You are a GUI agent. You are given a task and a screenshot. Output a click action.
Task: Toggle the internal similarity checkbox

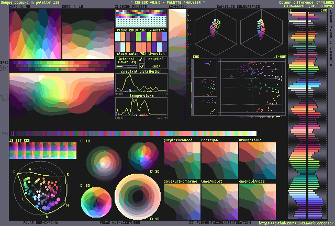coord(141,60)
